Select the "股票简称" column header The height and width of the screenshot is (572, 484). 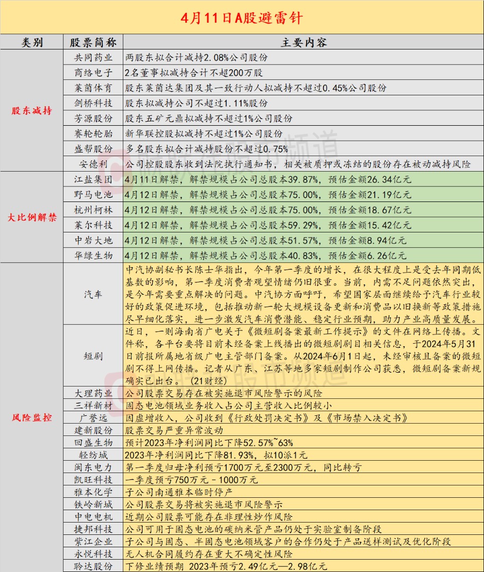[93, 42]
